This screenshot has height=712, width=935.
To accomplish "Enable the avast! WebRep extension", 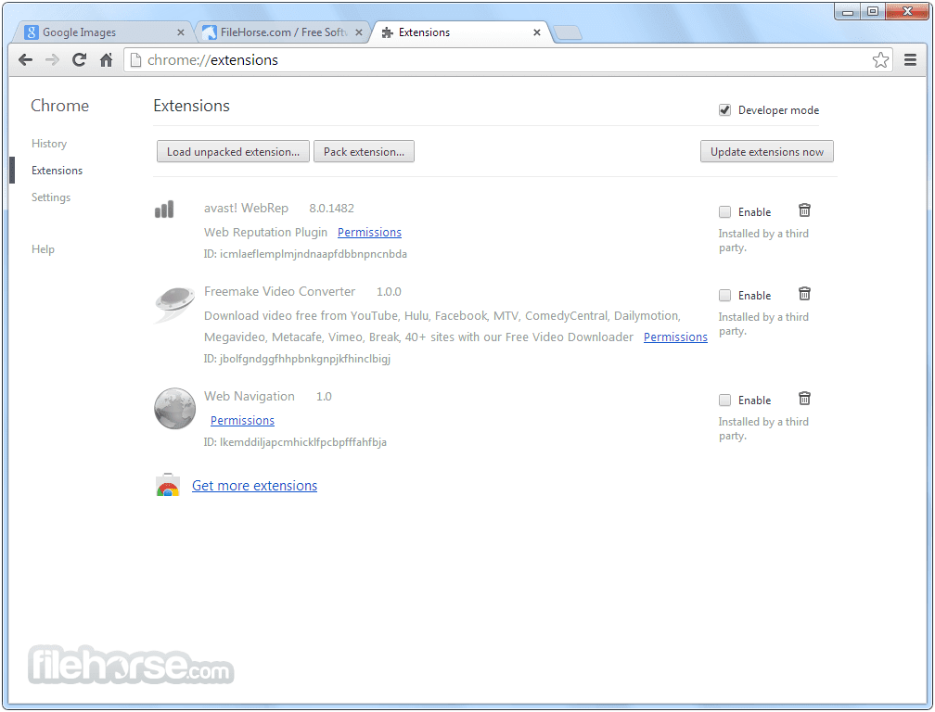I will click(724, 211).
